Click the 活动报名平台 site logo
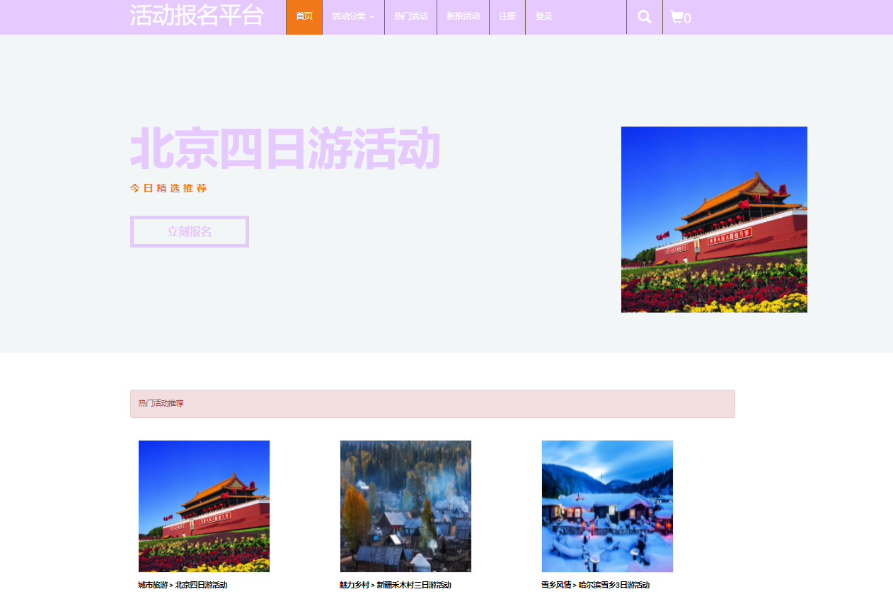The image size is (893, 611). pos(196,14)
